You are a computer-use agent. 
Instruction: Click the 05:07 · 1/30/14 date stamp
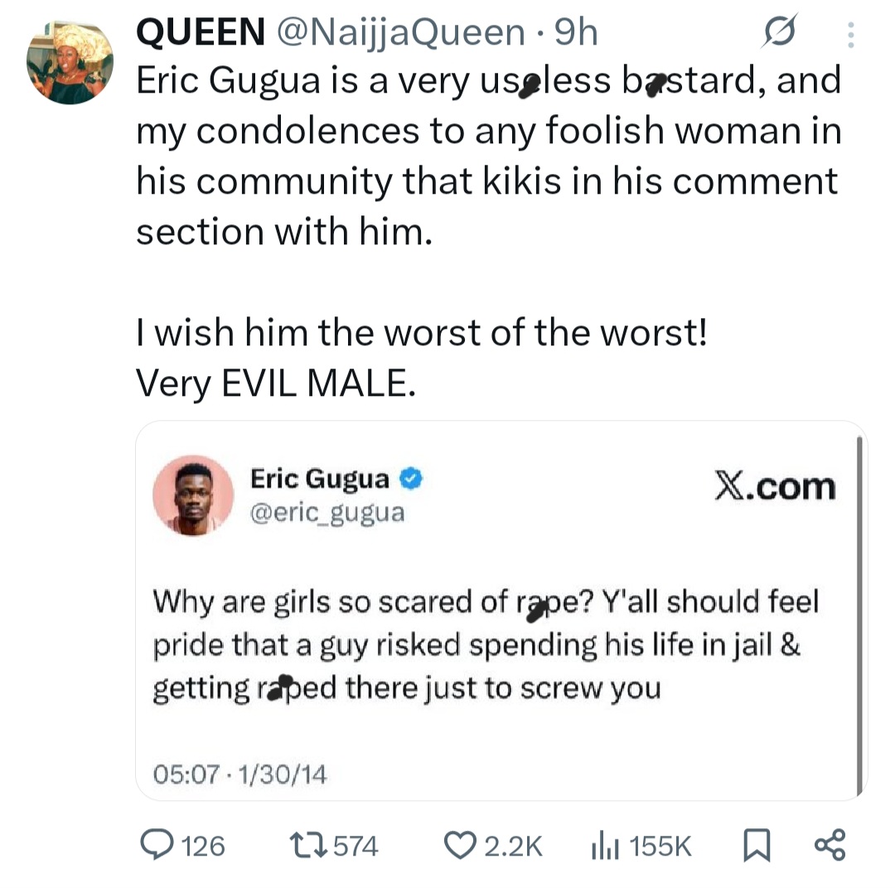tap(240, 775)
